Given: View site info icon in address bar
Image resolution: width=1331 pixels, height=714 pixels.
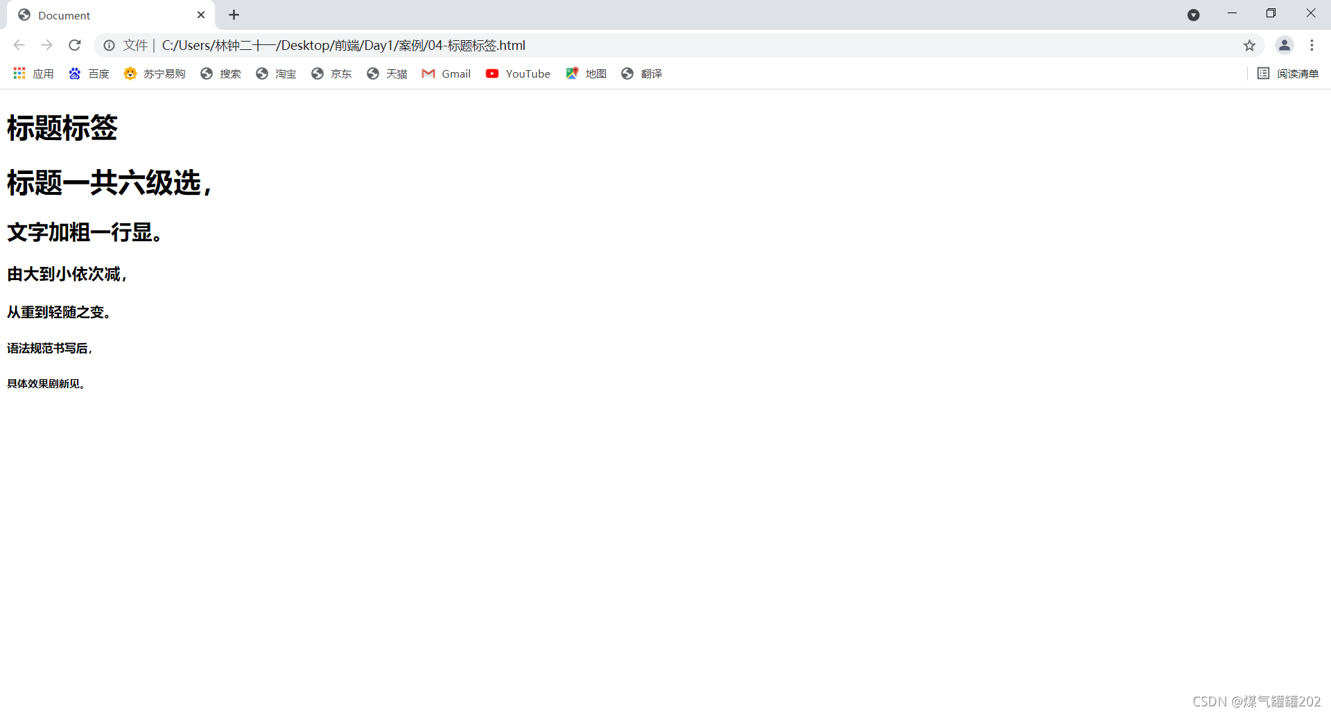Looking at the screenshot, I should click(109, 45).
